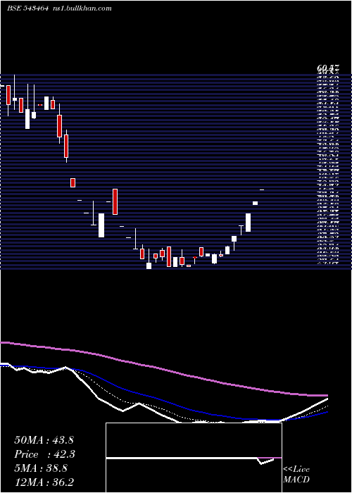Click the top price axis label 60.57
Screen dimensions: 352x493
(x=328, y=68)
